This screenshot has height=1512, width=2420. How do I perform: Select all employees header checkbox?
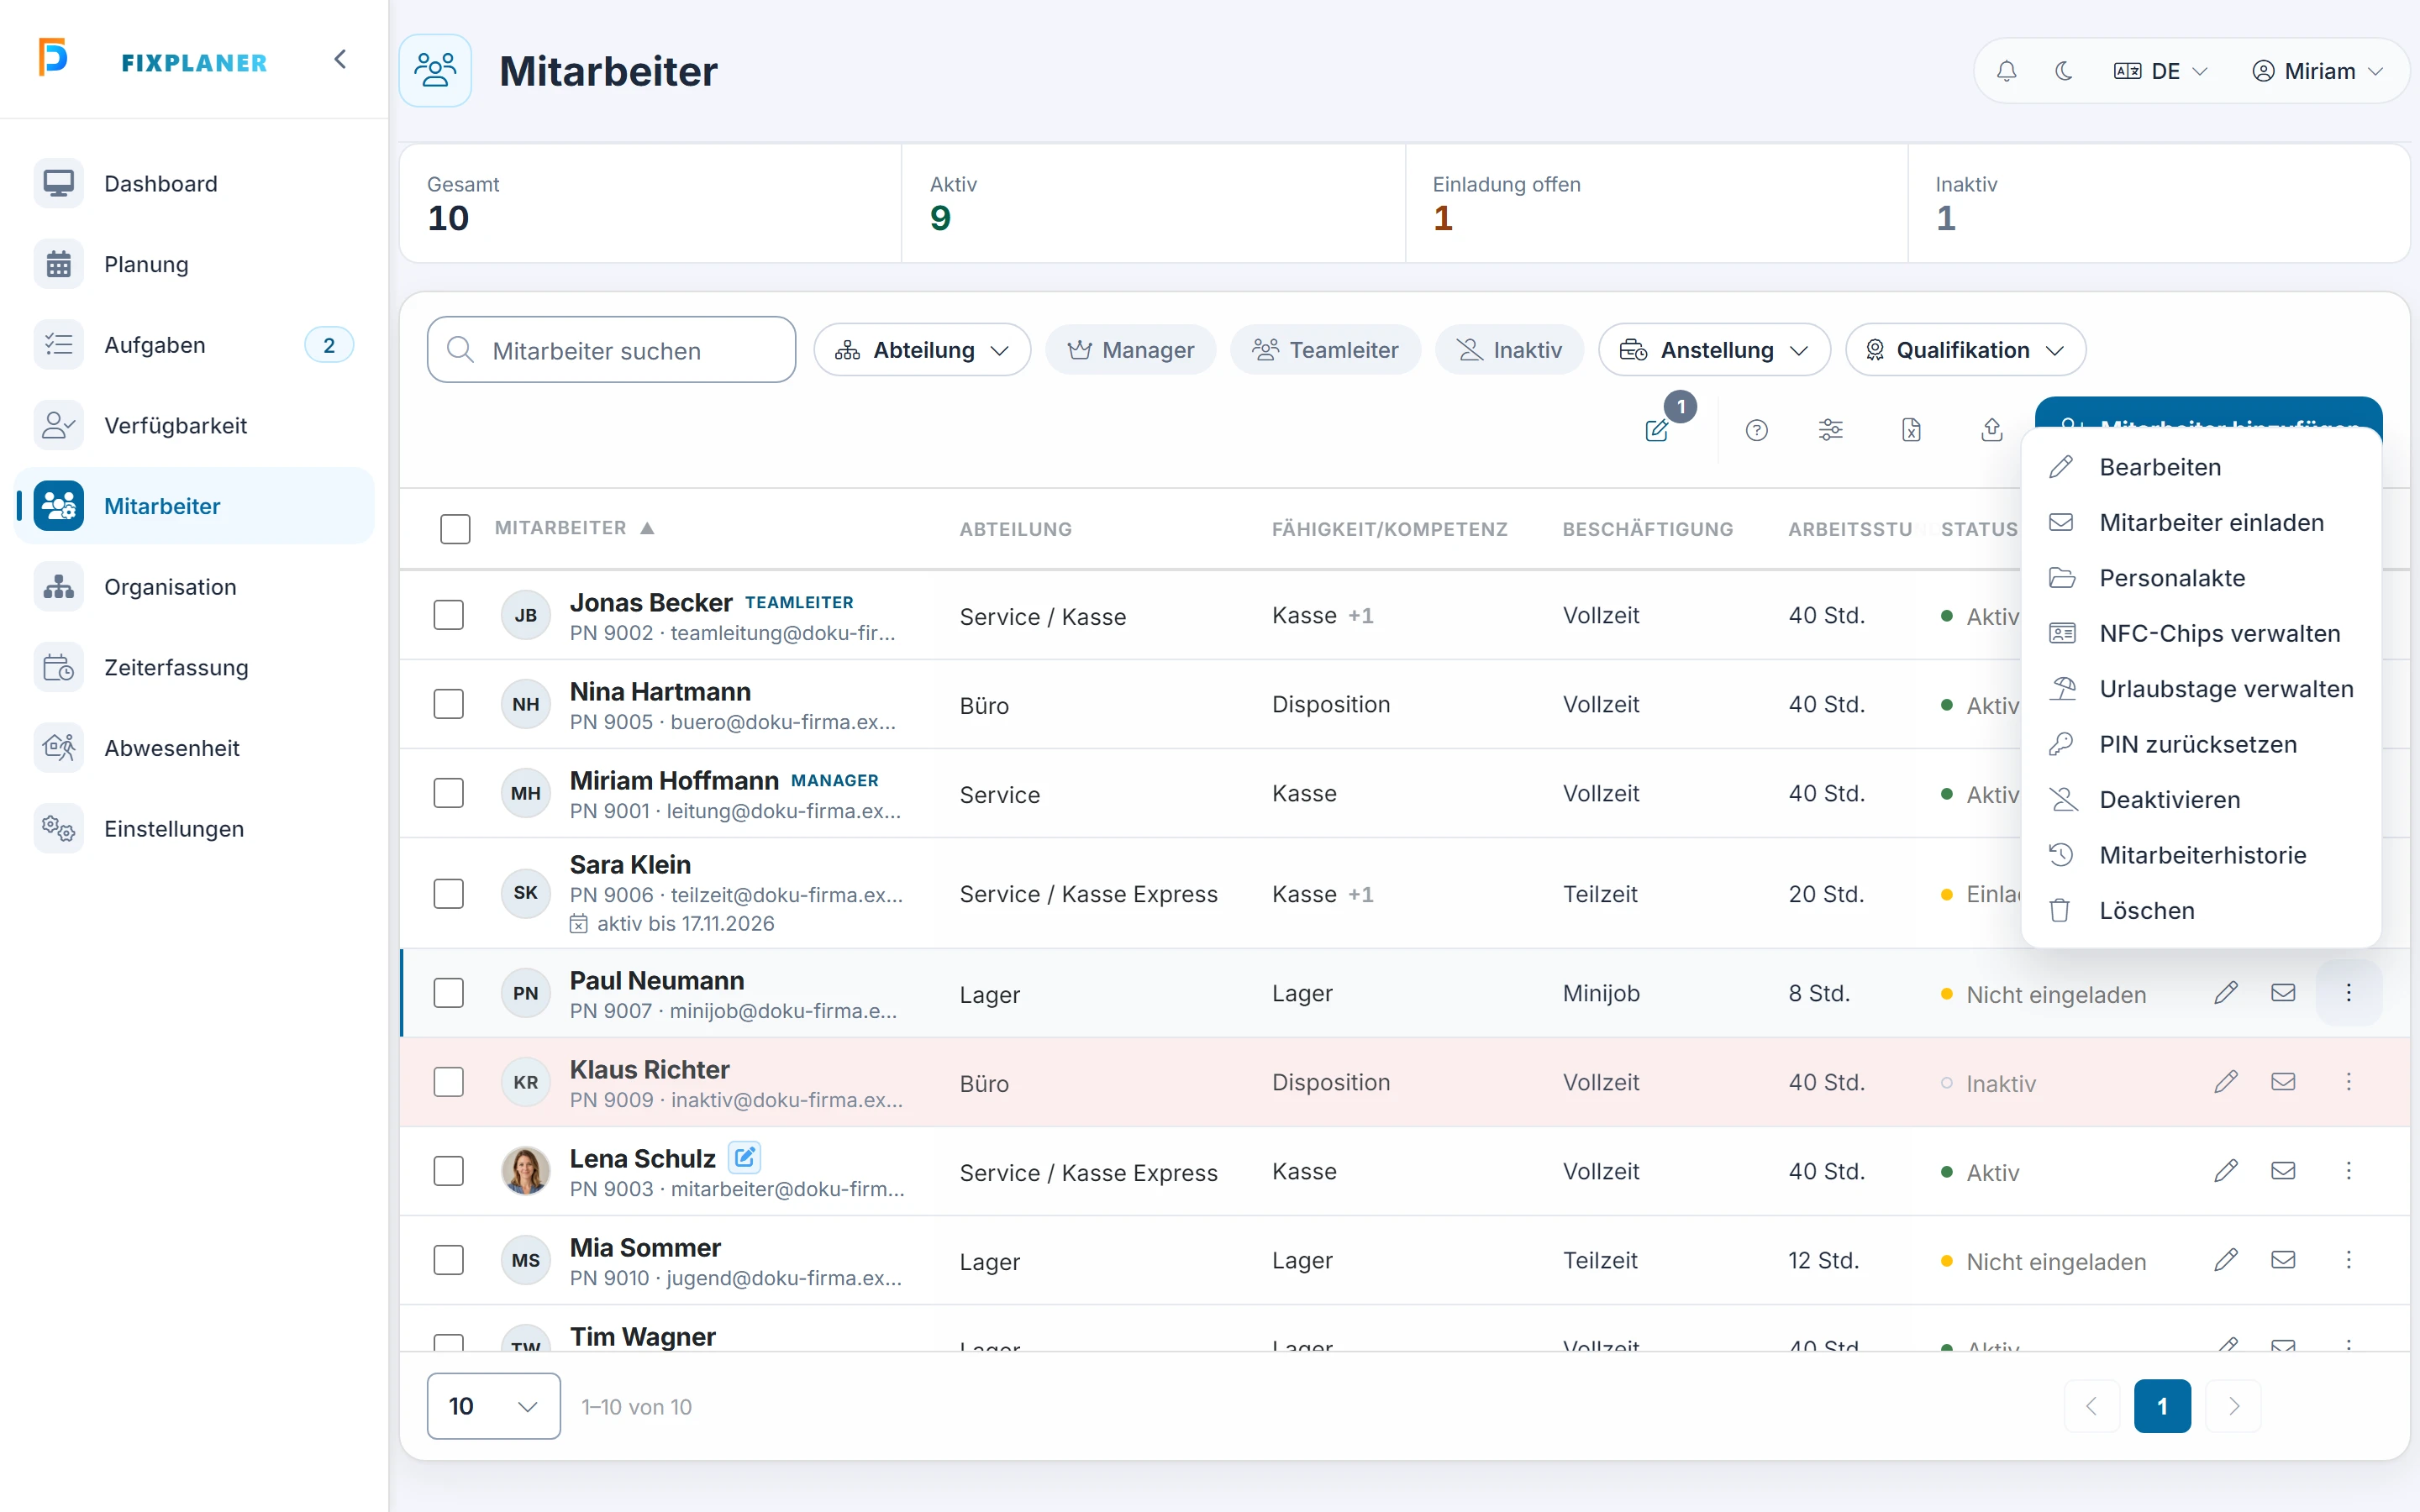455,529
